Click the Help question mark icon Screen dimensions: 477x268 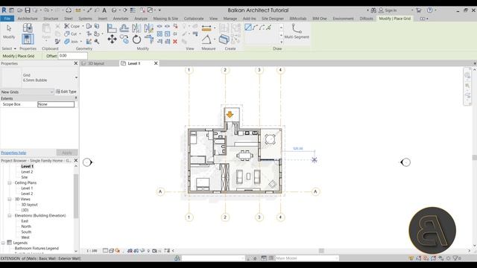coord(429,10)
